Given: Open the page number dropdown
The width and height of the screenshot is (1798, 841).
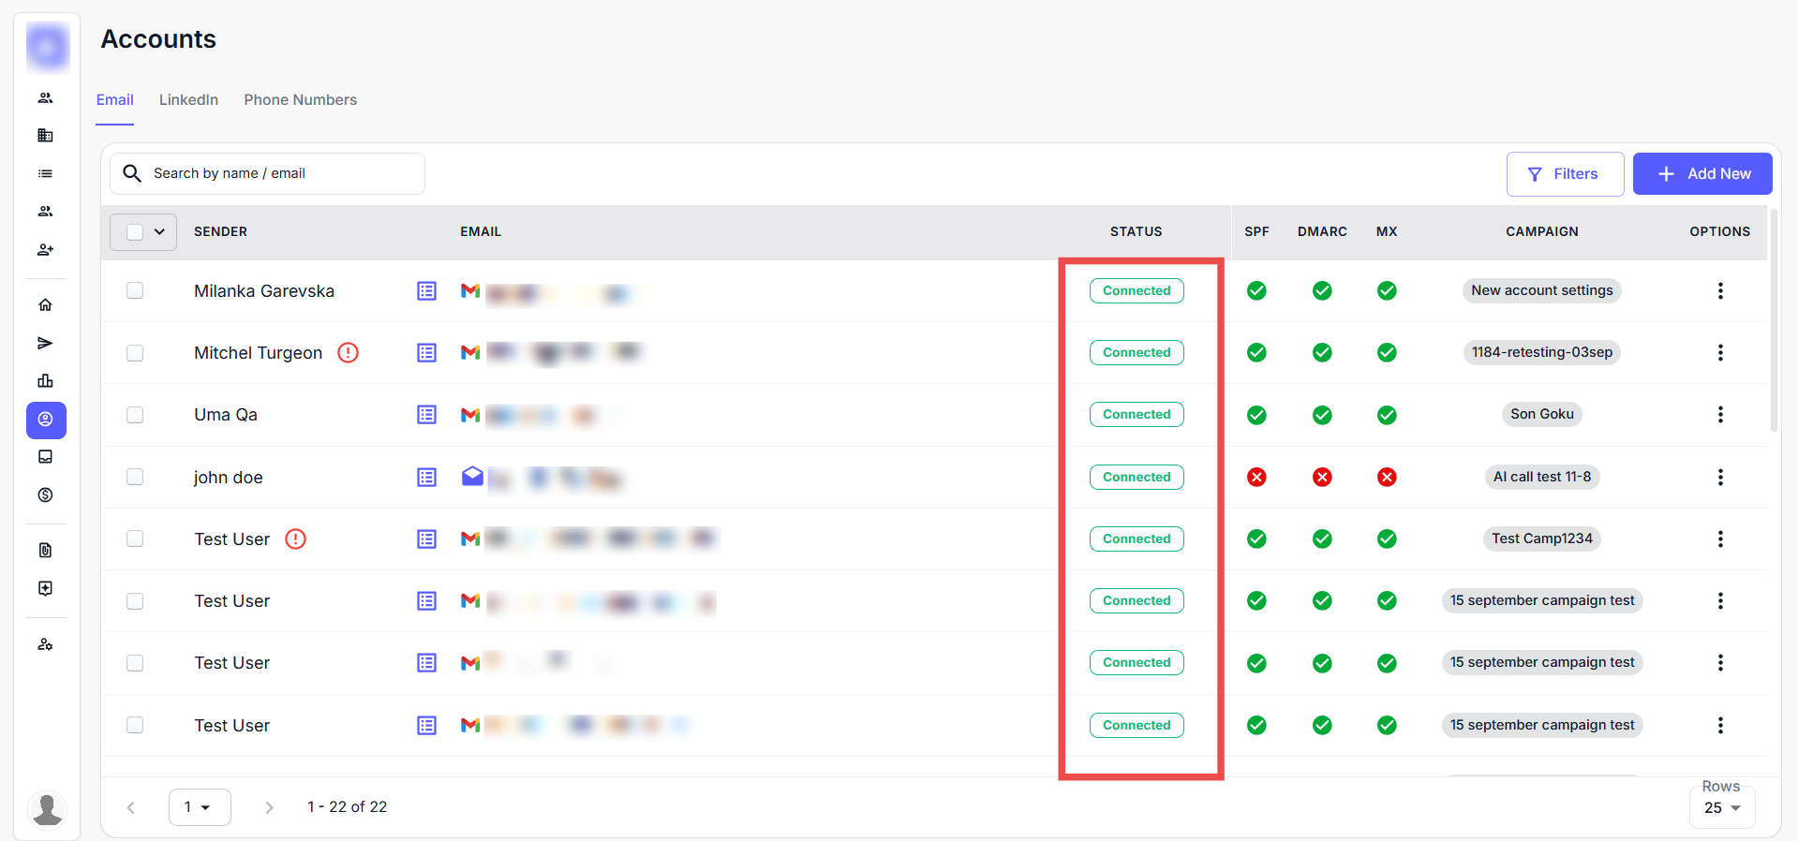Looking at the screenshot, I should tap(199, 807).
